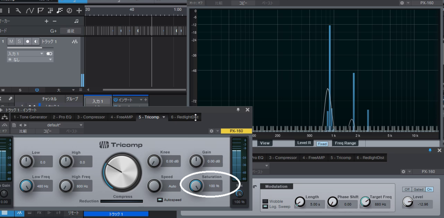Arm Track 1 for recording
The width and height of the screenshot is (444, 218).
[27, 42]
